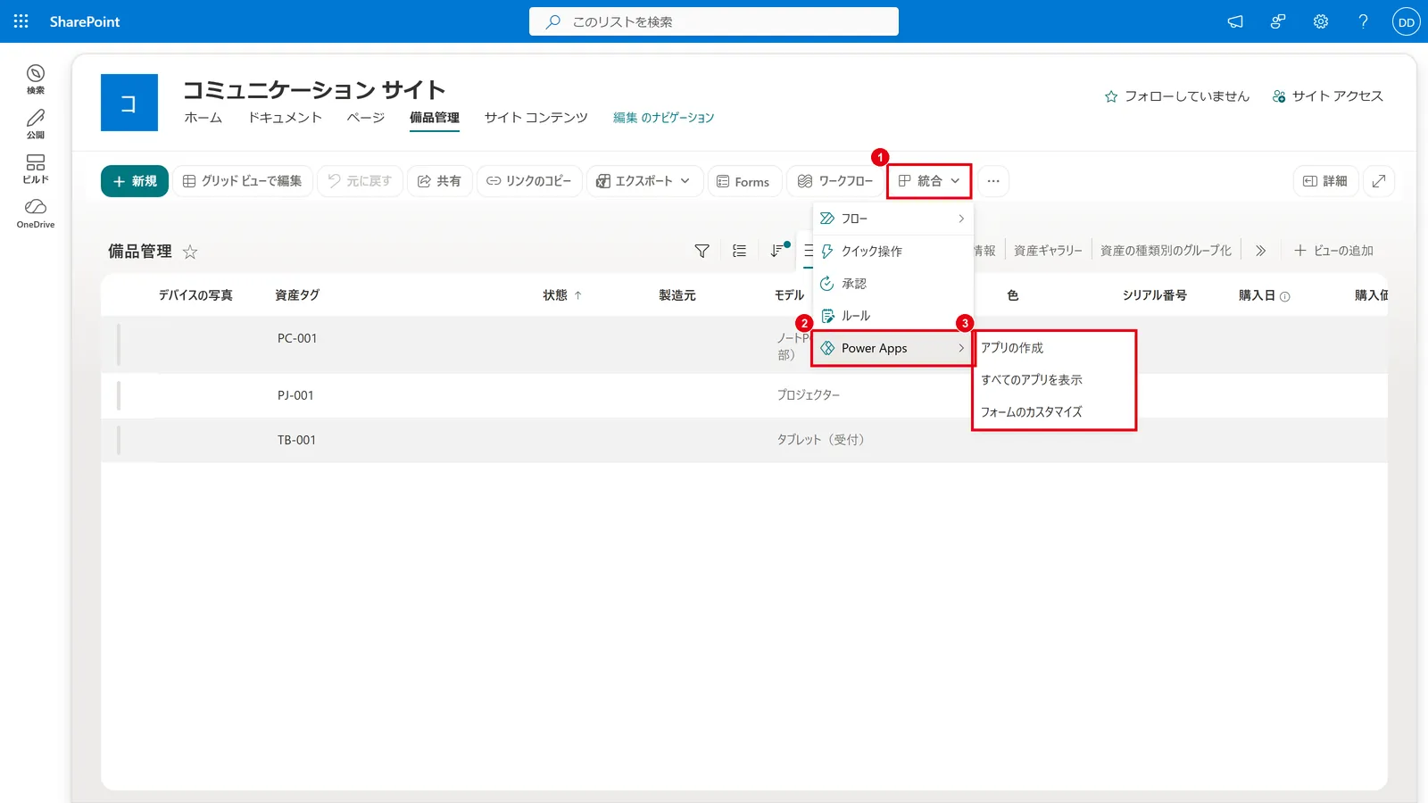Click the Forms button
This screenshot has height=803, width=1428.
coord(743,181)
